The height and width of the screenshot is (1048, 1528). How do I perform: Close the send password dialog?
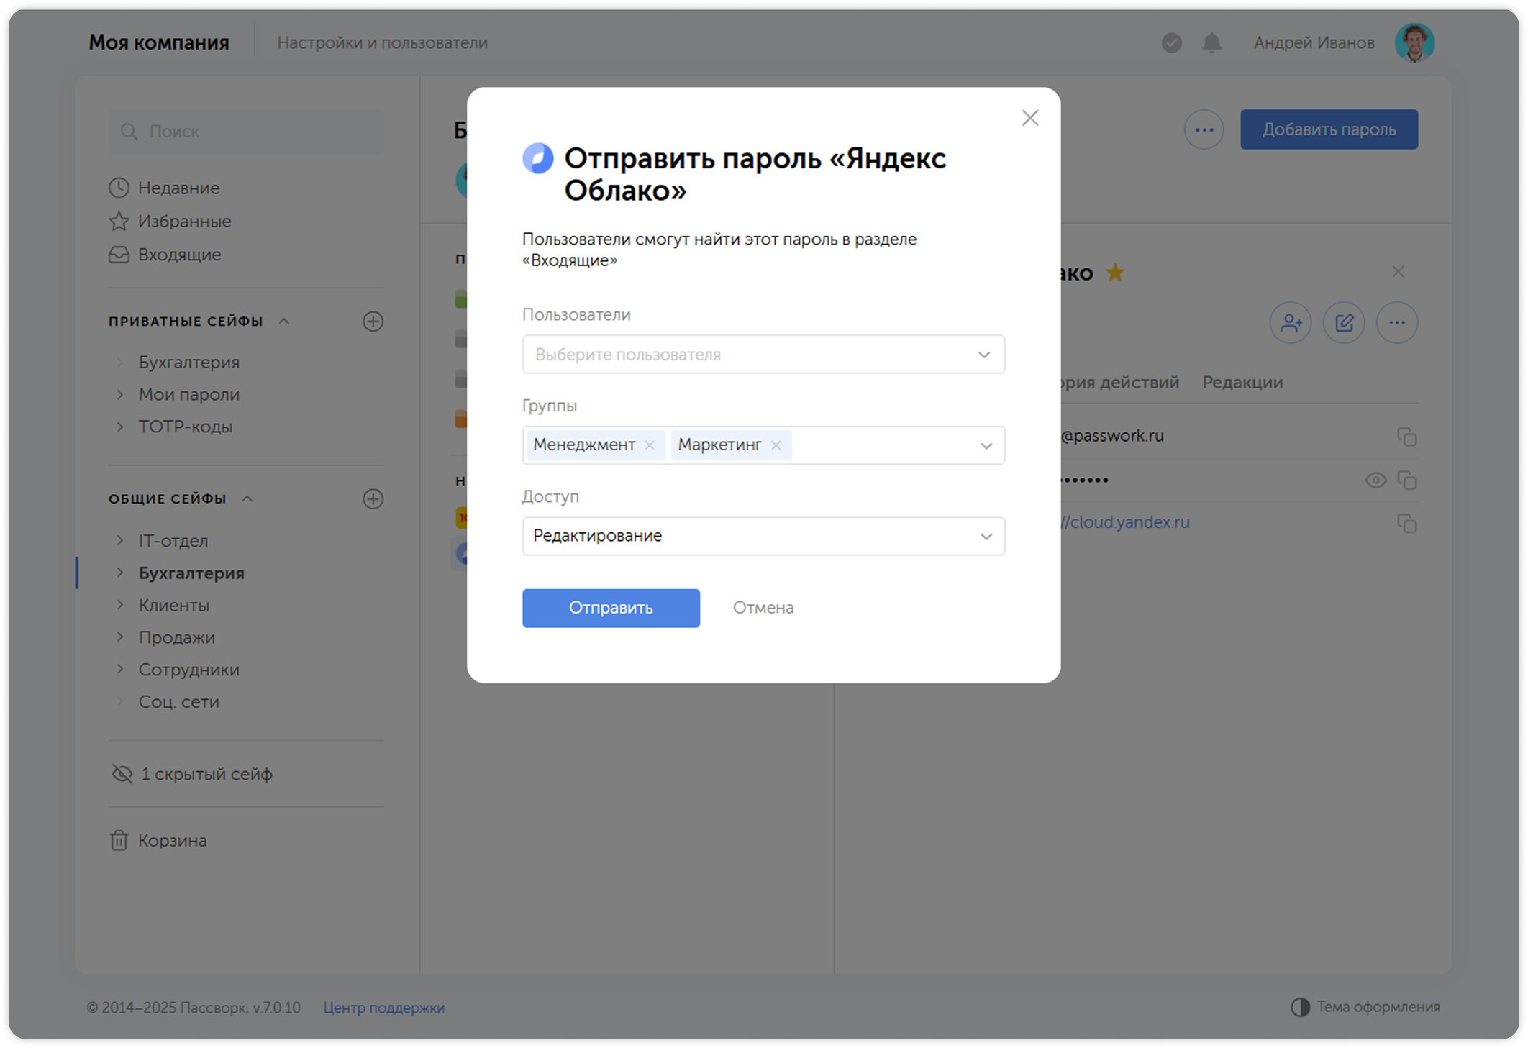[1029, 118]
